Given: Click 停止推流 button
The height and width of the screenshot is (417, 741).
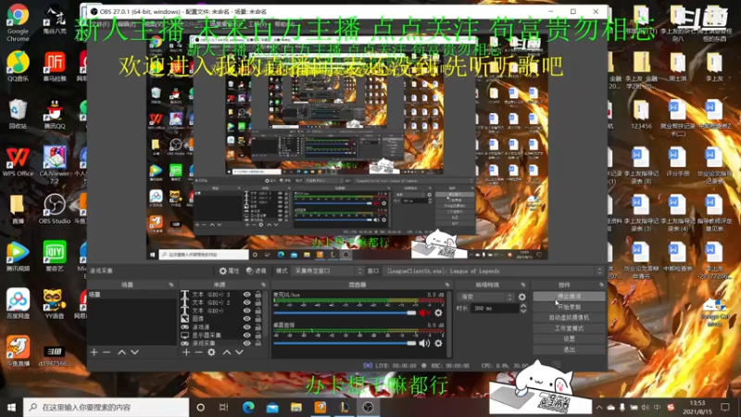Looking at the screenshot, I should (569, 297).
